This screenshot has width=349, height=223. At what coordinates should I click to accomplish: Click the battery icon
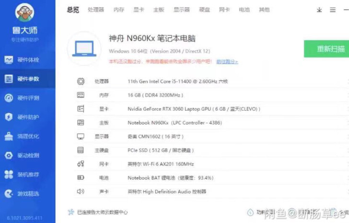81,177
